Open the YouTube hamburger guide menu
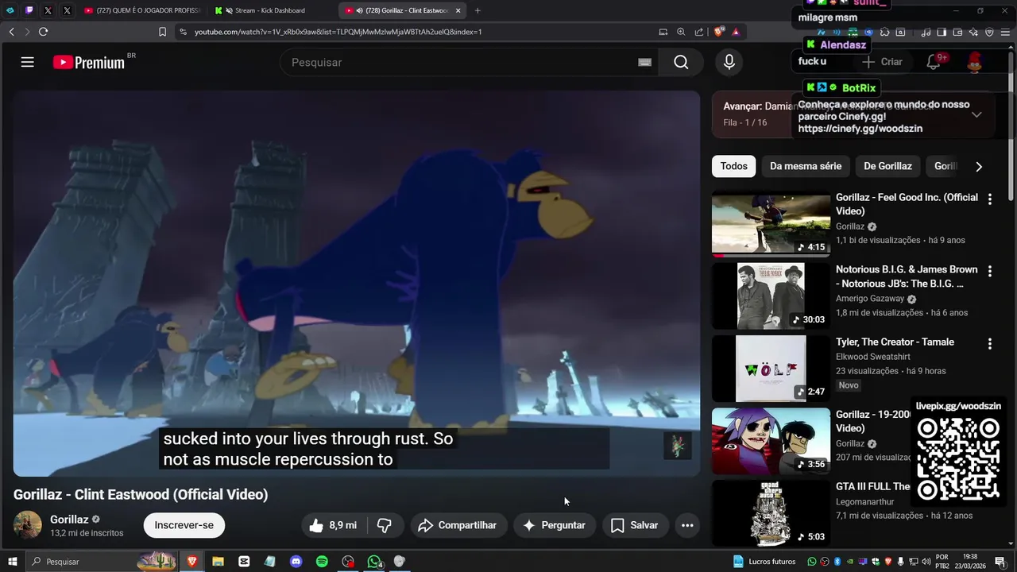Image resolution: width=1017 pixels, height=572 pixels. coord(28,62)
